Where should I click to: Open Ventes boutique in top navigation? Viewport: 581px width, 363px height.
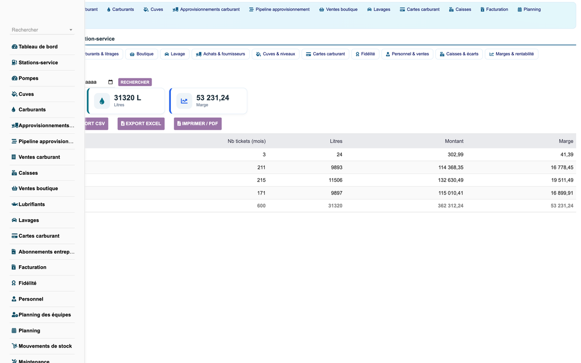[x=338, y=9]
